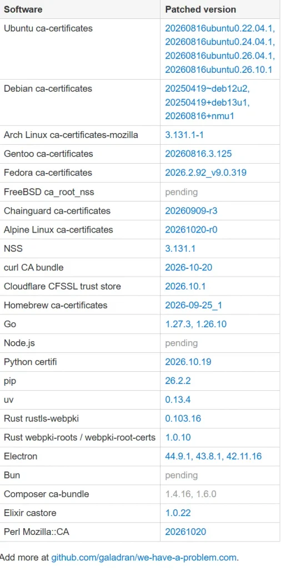The image size is (281, 570).
Task: Open Electron 43.8.1 version link
Action: pyautogui.click(x=208, y=456)
